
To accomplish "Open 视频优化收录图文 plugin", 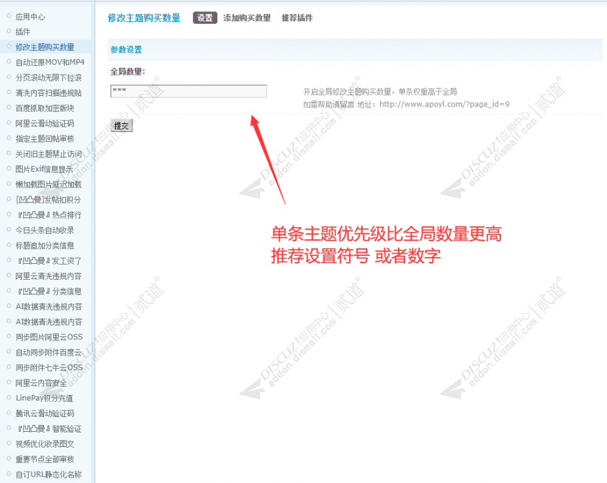I will pos(45,444).
